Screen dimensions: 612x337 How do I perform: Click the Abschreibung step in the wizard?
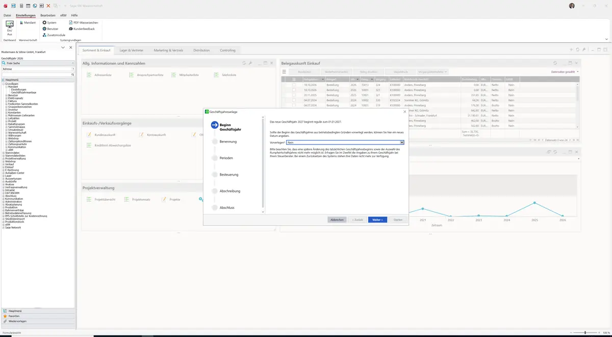229,191
